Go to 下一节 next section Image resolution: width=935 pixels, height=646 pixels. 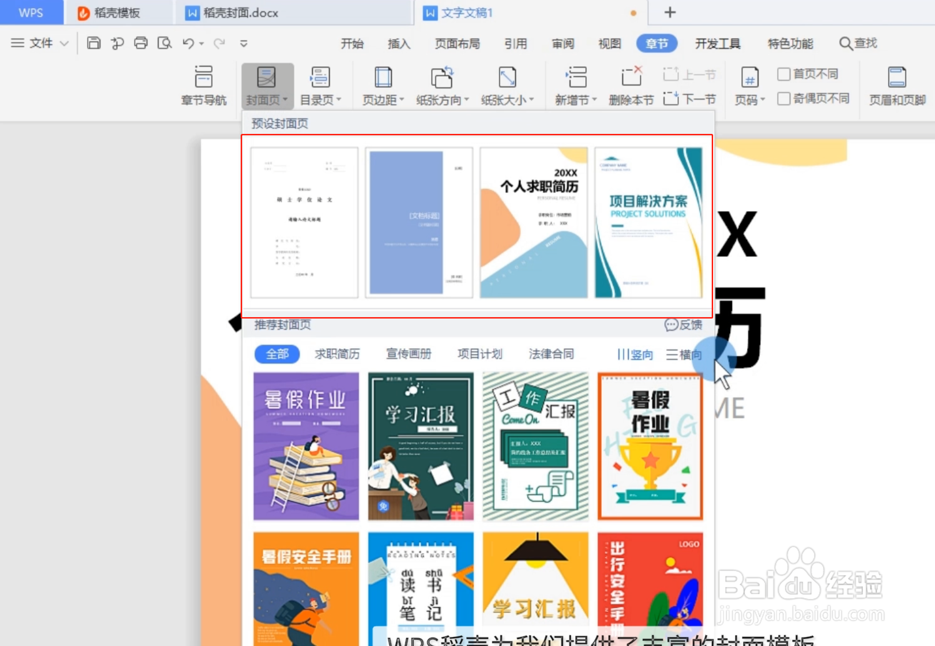(x=689, y=99)
